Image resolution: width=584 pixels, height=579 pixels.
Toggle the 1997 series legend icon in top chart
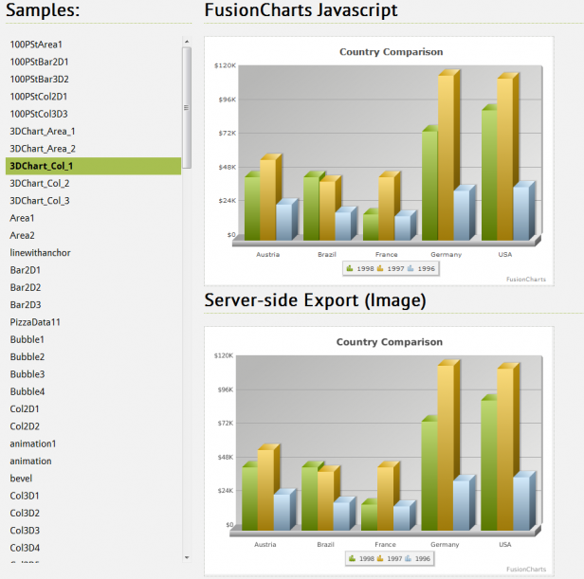381,269
